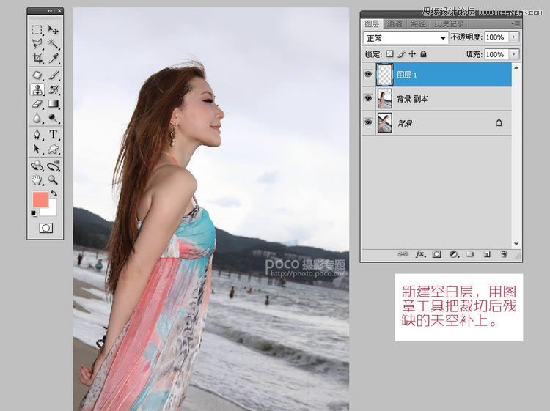
Task: Select the Crop tool
Action: coord(37,58)
